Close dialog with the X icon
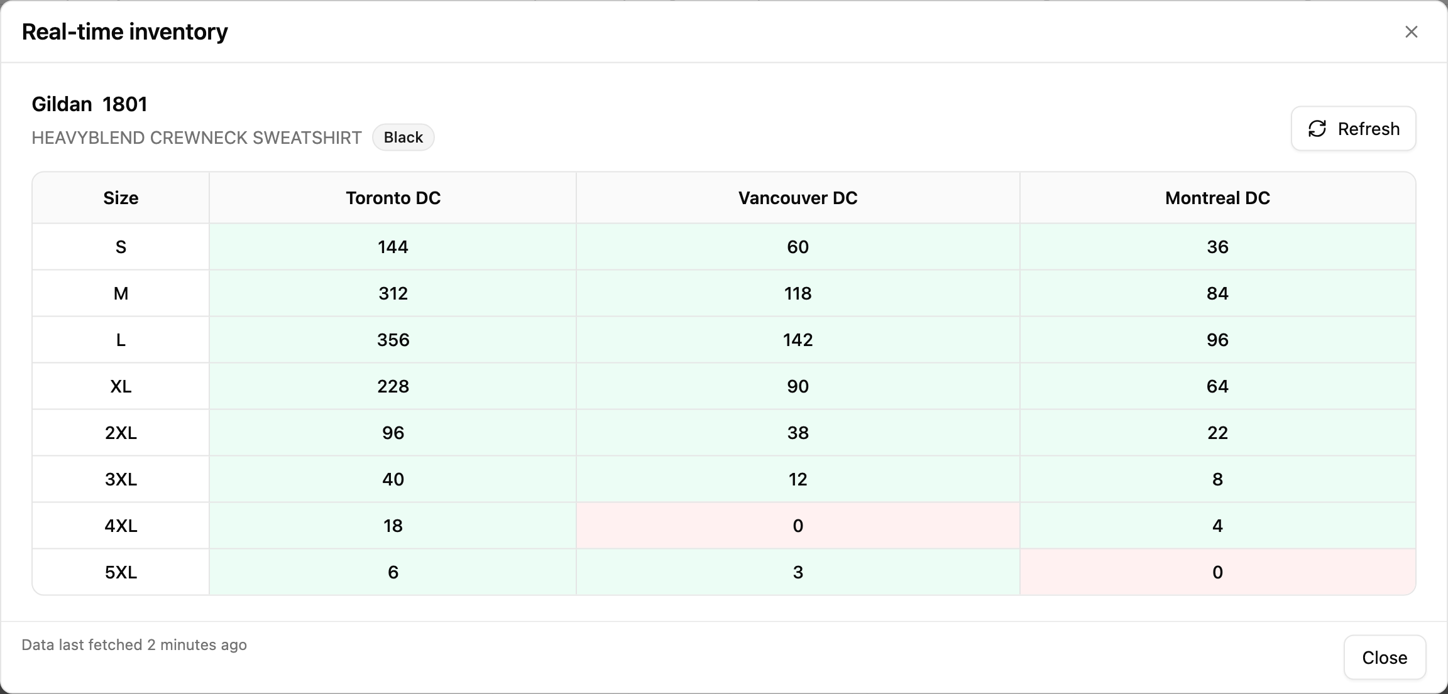Image resolution: width=1448 pixels, height=694 pixels. point(1412,32)
